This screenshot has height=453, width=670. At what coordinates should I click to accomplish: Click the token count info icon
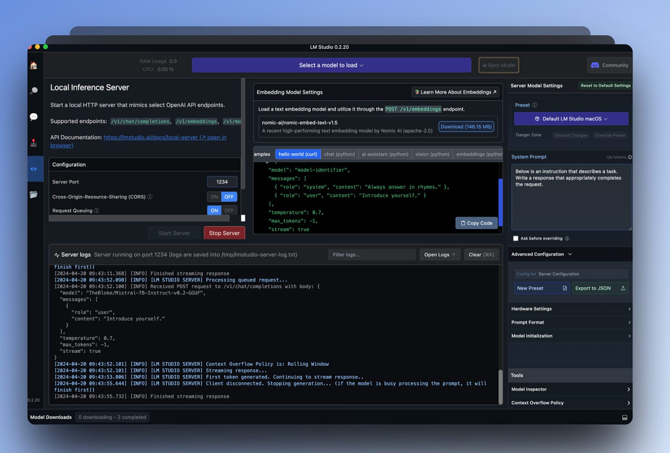630,157
